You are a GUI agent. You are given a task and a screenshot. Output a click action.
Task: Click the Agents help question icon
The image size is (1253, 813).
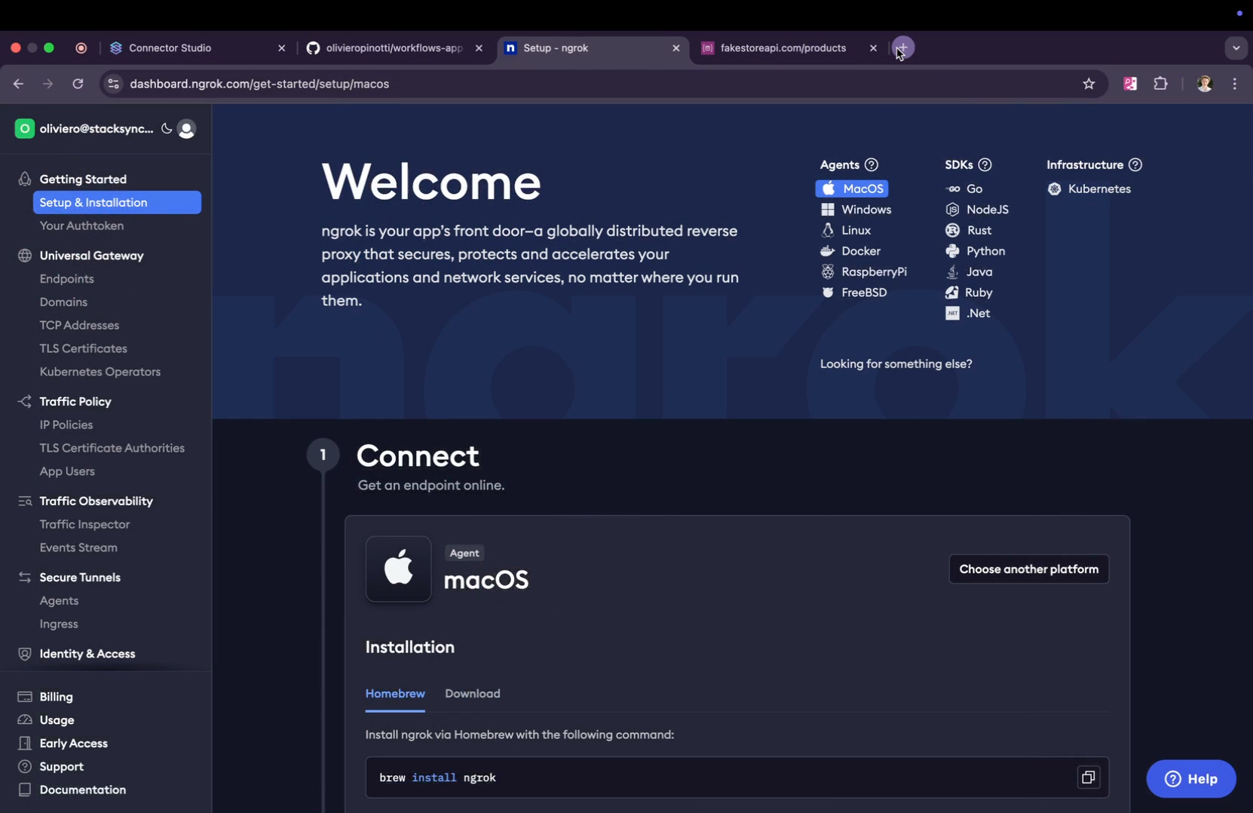tap(872, 165)
